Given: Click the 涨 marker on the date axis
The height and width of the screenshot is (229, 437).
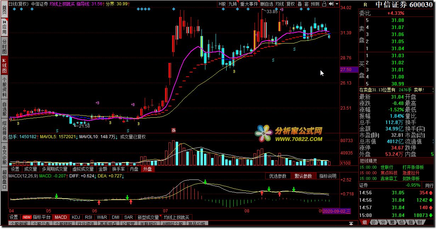Looking at the screenshot, I should pos(174,130).
